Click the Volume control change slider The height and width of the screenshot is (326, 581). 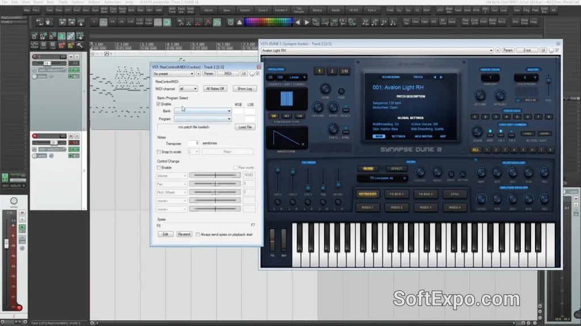click(214, 176)
